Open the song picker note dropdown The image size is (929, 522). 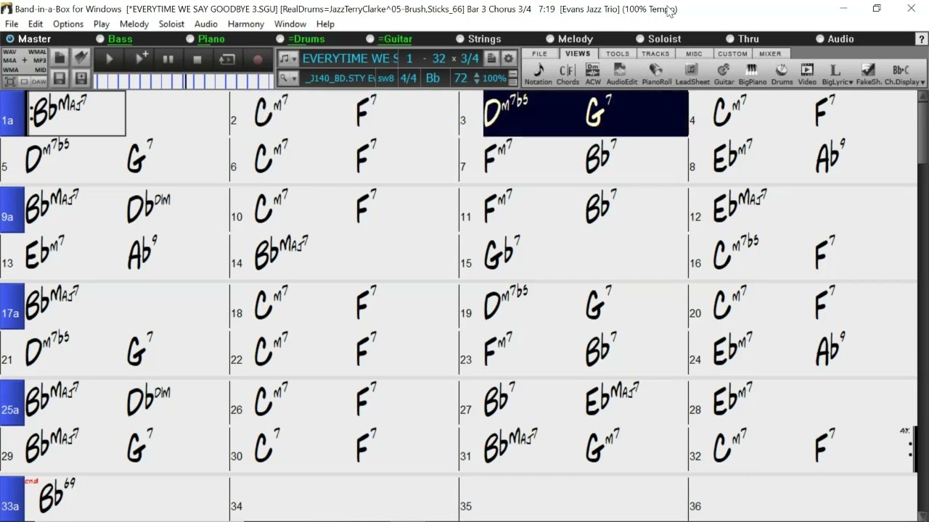(x=288, y=59)
